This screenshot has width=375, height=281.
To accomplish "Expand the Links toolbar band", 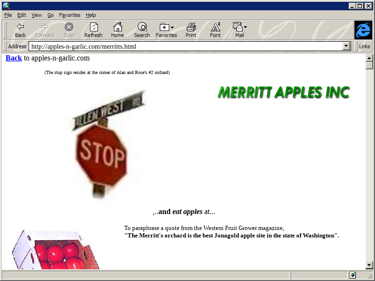I will click(x=364, y=46).
